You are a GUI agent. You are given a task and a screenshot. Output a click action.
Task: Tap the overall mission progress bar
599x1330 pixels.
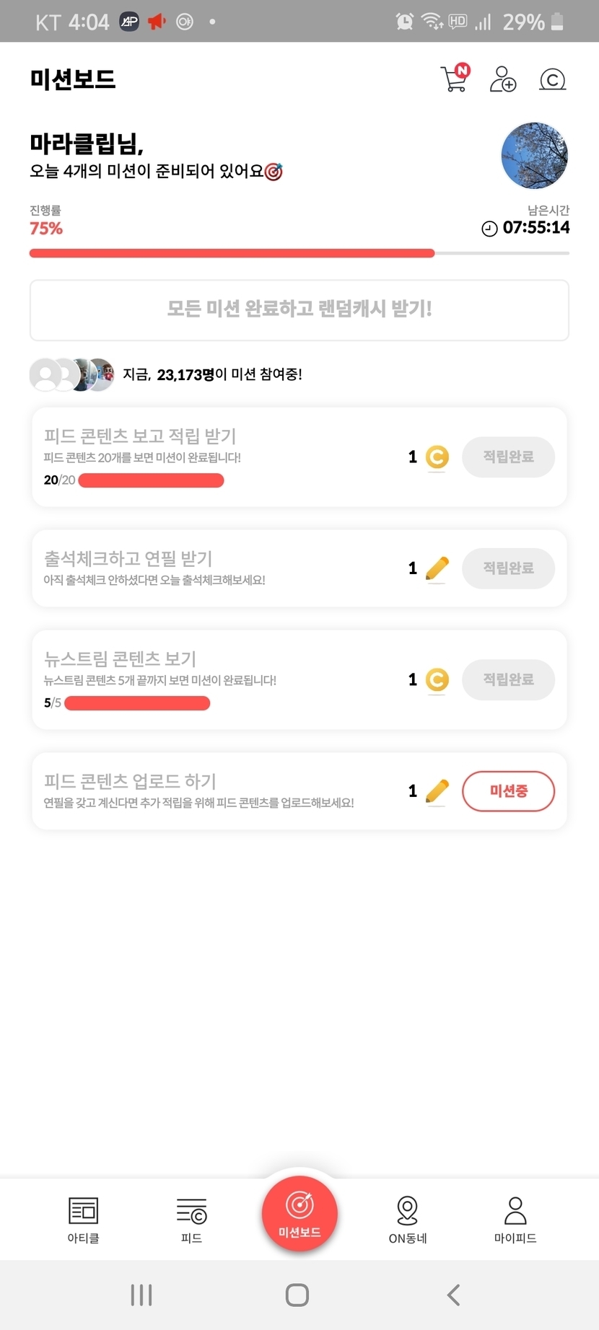[299, 253]
